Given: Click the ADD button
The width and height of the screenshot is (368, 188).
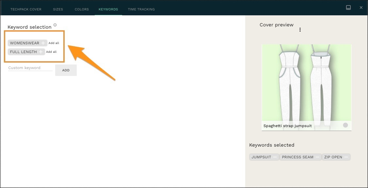Looking at the screenshot, I should pyautogui.click(x=66, y=70).
